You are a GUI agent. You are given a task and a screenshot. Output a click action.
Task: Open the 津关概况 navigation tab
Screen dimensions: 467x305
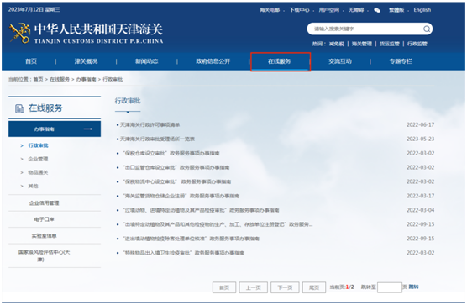pyautogui.click(x=86, y=61)
